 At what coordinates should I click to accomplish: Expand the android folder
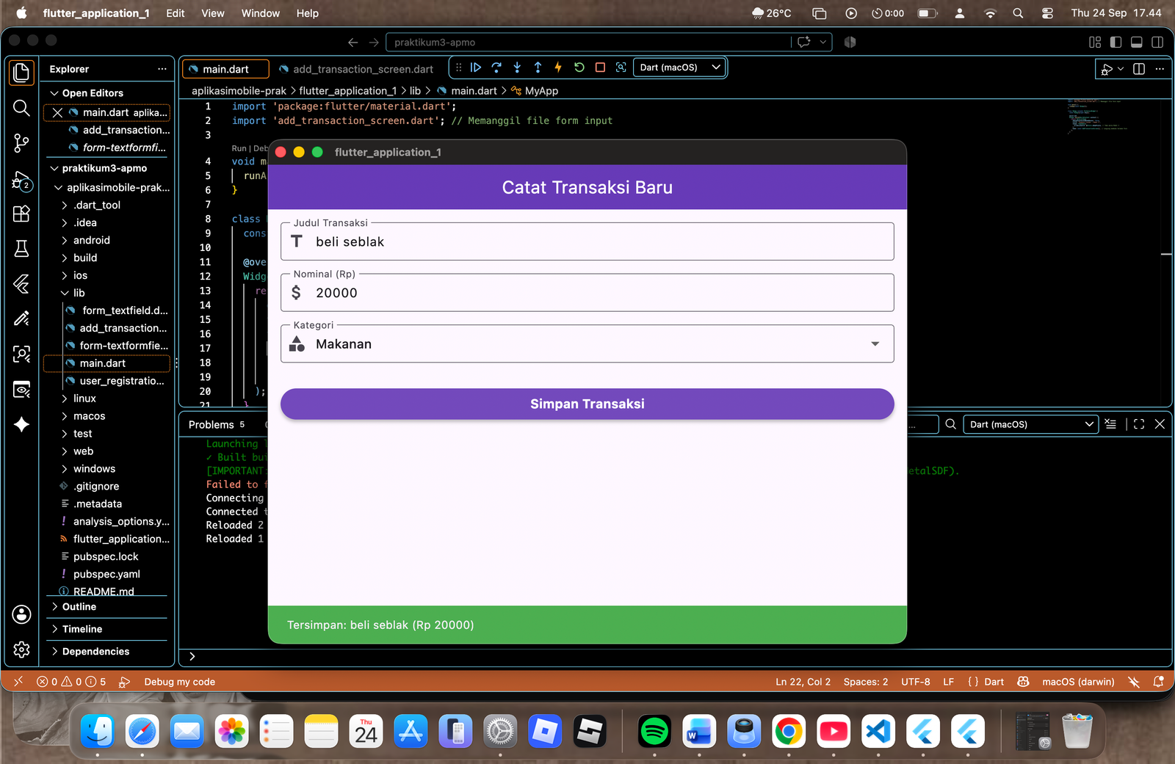92,240
